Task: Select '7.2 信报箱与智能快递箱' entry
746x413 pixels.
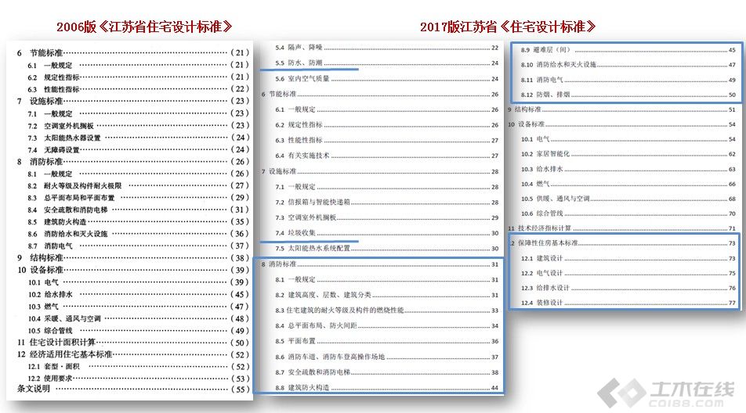Action: click(x=313, y=203)
